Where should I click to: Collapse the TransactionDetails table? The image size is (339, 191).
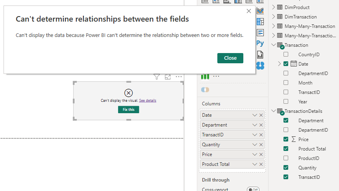(274, 111)
